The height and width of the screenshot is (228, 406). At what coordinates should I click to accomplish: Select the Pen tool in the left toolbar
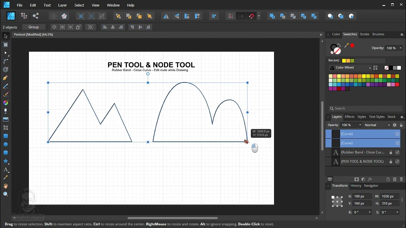(x=6, y=78)
